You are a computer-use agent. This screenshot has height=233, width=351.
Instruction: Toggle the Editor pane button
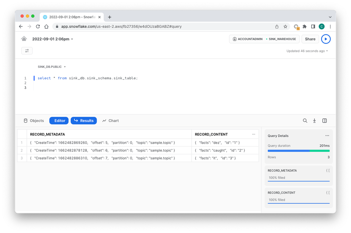59,121
